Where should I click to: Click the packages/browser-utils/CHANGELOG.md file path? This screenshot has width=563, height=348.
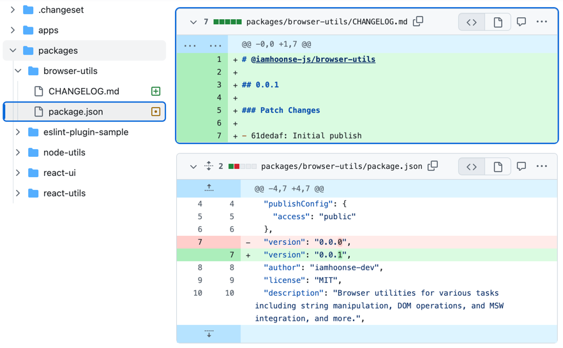pyautogui.click(x=327, y=22)
